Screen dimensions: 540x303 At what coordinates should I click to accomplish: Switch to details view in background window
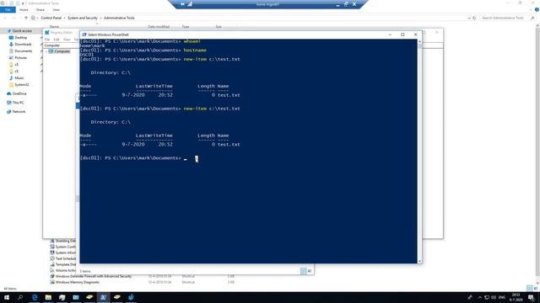pyautogui.click(x=303, y=271)
